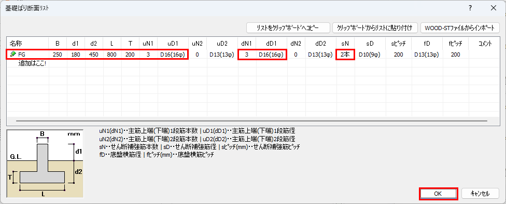Click the foundation beam section diagram
The image size is (506, 204).
tap(45, 164)
